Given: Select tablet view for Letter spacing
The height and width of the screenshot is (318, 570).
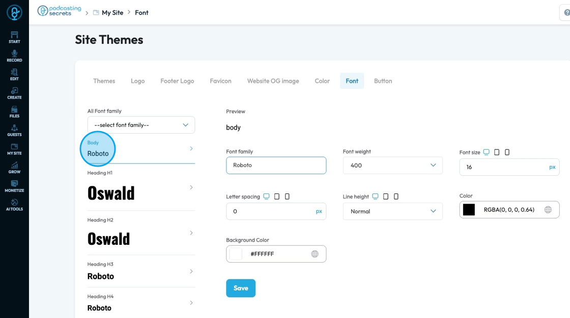Looking at the screenshot, I should click(277, 197).
